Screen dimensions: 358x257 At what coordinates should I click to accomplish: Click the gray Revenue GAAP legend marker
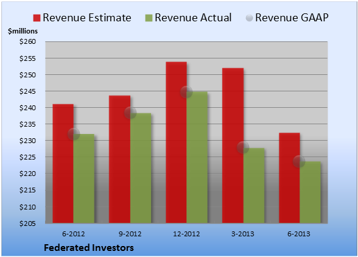pyautogui.click(x=250, y=18)
